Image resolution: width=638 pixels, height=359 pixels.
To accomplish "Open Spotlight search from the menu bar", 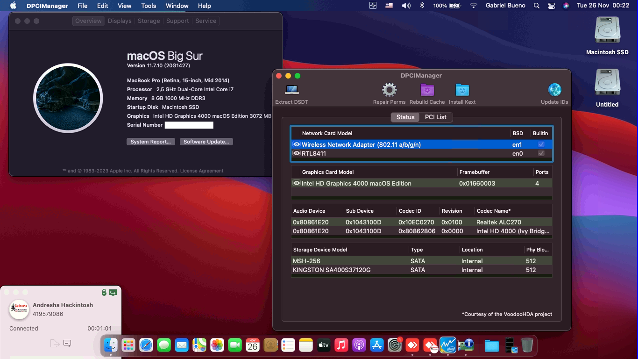I will click(536, 6).
